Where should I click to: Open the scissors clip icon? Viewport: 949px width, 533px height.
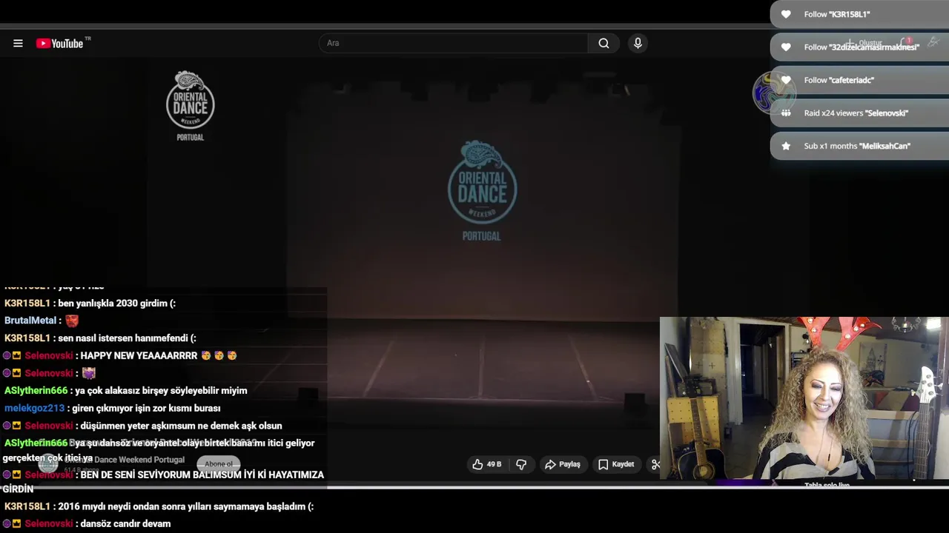655,464
